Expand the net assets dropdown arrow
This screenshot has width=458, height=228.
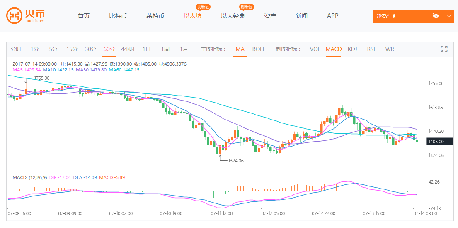449,16
